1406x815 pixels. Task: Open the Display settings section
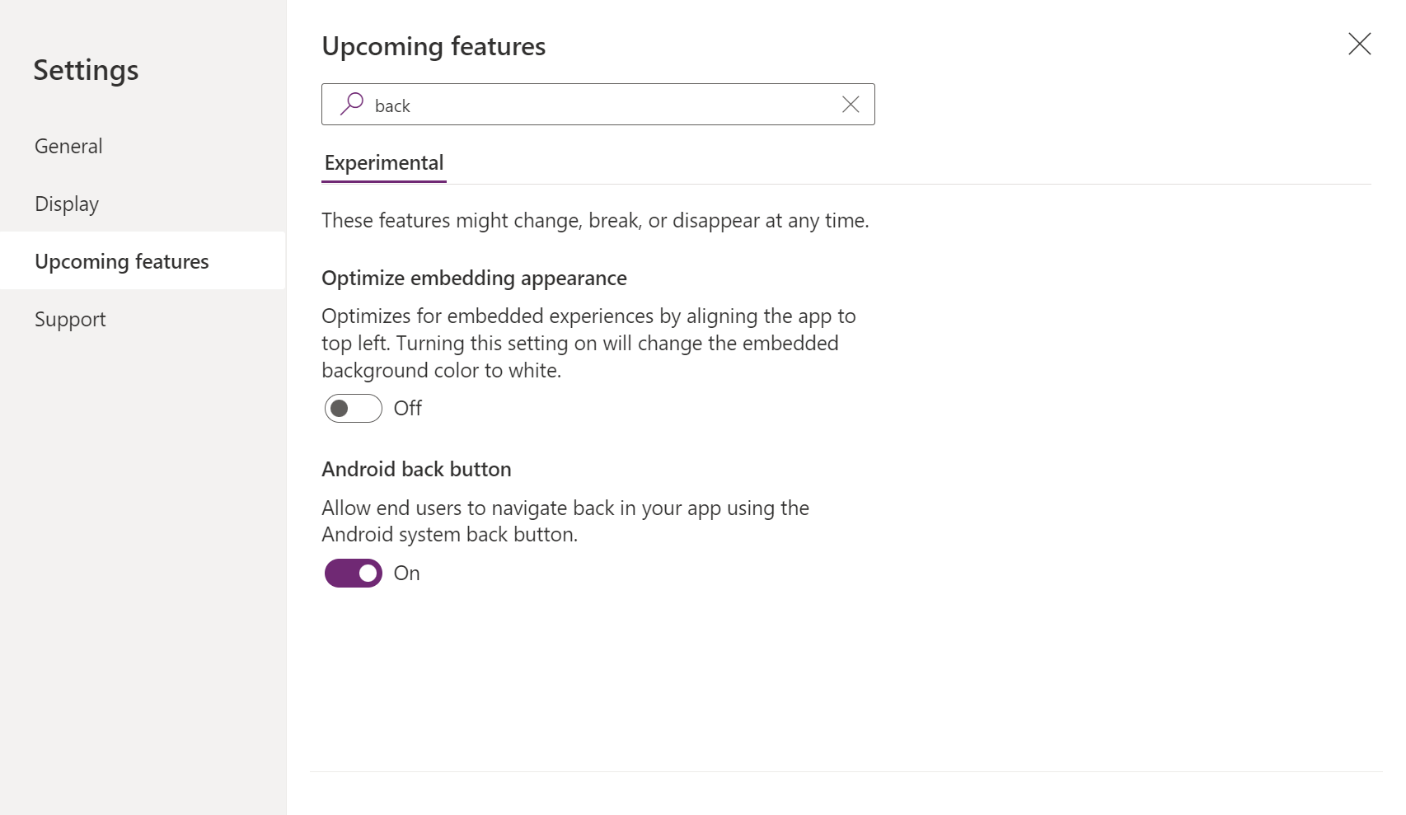click(x=66, y=204)
